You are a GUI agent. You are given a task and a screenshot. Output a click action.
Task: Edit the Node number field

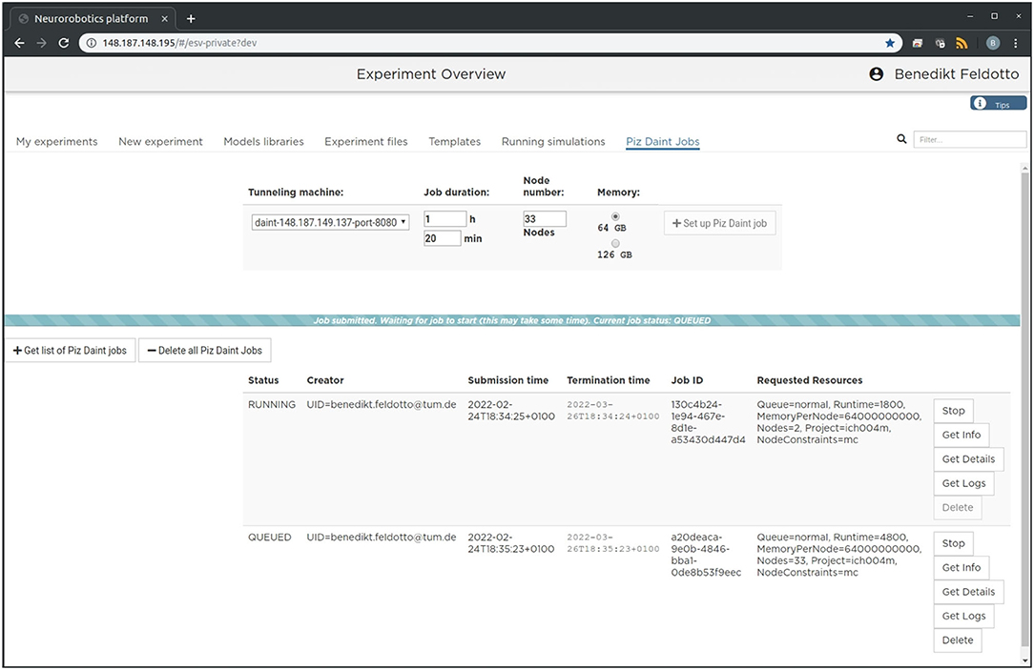[545, 218]
